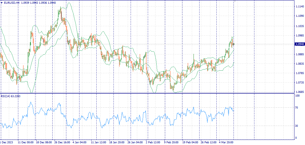
Task: Click the 26 Dec 16:00 time label
Action: coord(62,142)
